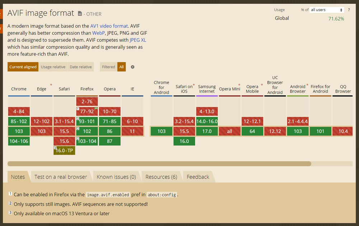Click the Android Browser column header
The height and width of the screenshot is (226, 359).
tap(298, 89)
